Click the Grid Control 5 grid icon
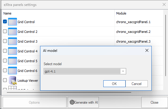Image resolution: width=168 pixels, height=109 pixels. (x=12, y=61)
